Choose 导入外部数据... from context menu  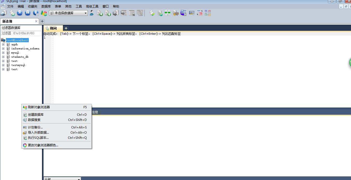tap(56, 132)
